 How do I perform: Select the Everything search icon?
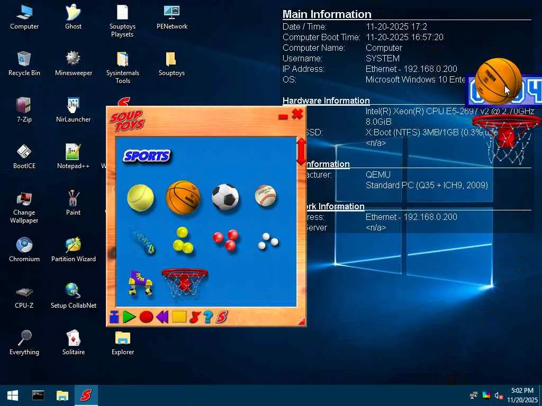coord(24,343)
